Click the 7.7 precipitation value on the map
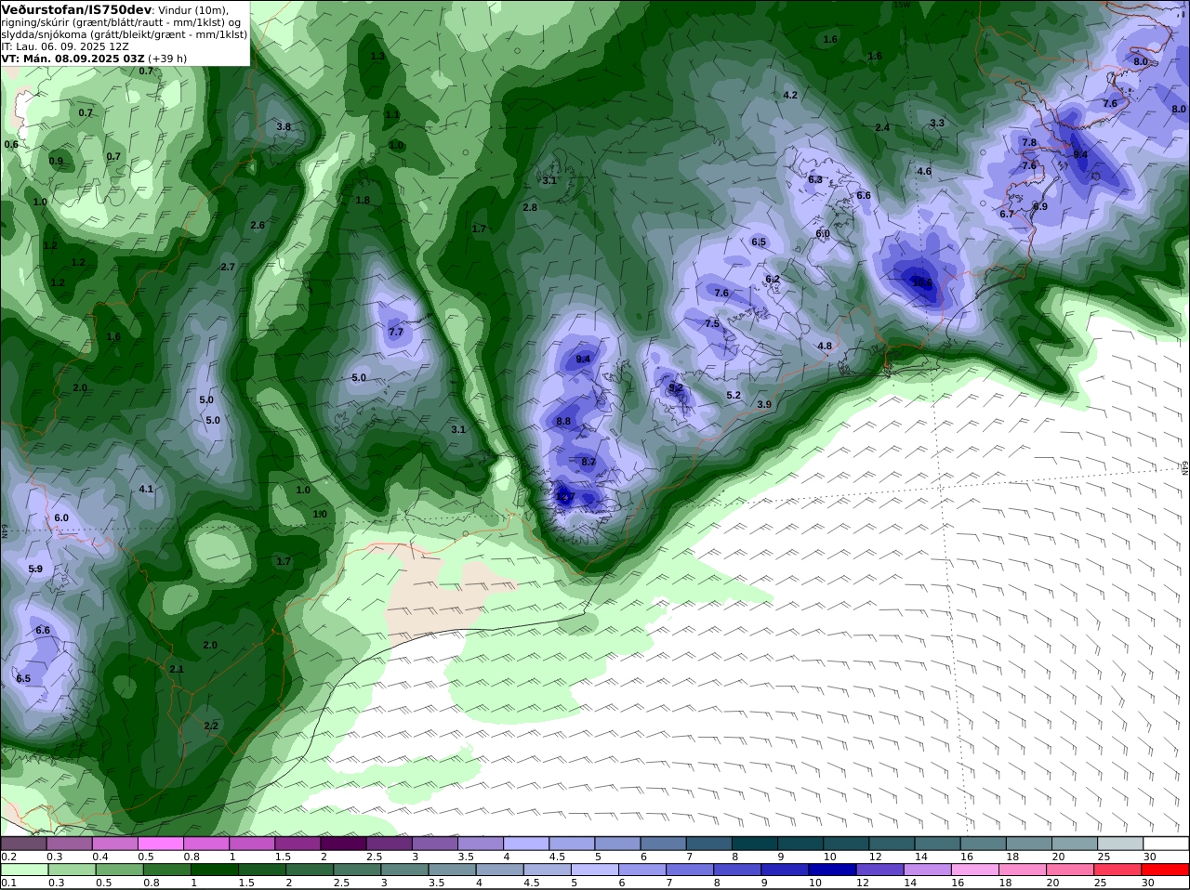Viewport: 1190px width, 890px height. pos(396,333)
